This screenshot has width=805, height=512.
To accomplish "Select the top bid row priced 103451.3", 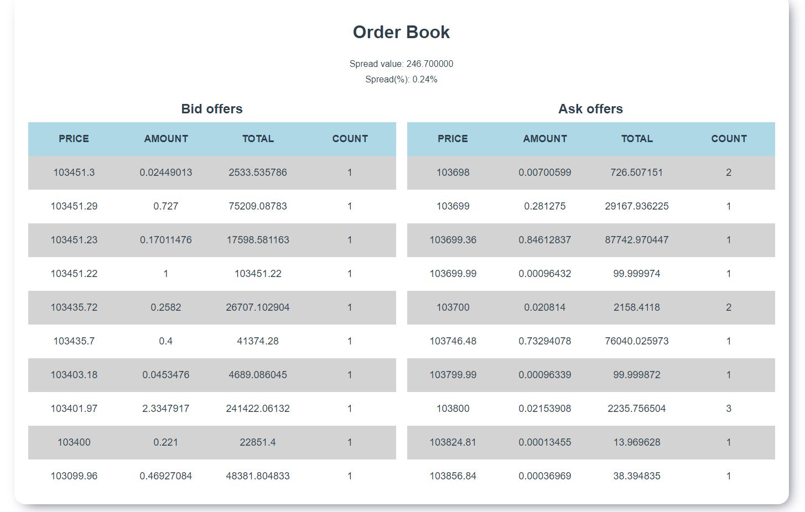I will [212, 173].
